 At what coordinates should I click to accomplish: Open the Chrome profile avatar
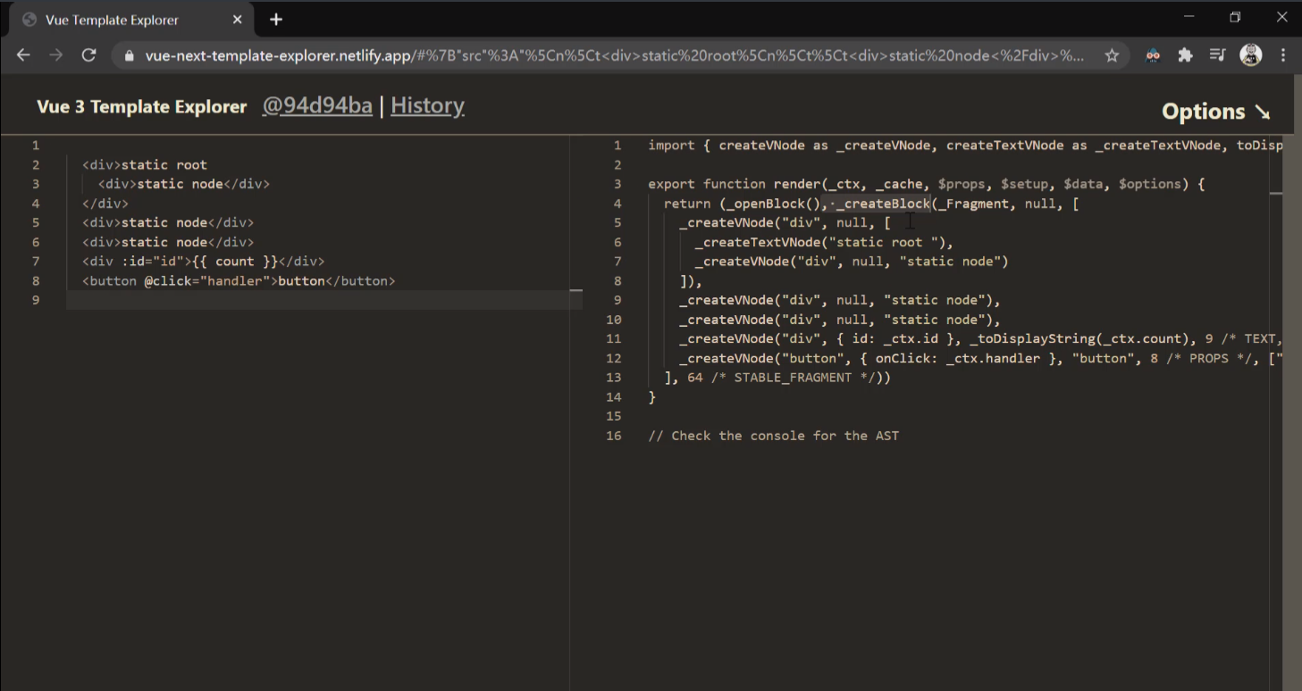tap(1251, 55)
